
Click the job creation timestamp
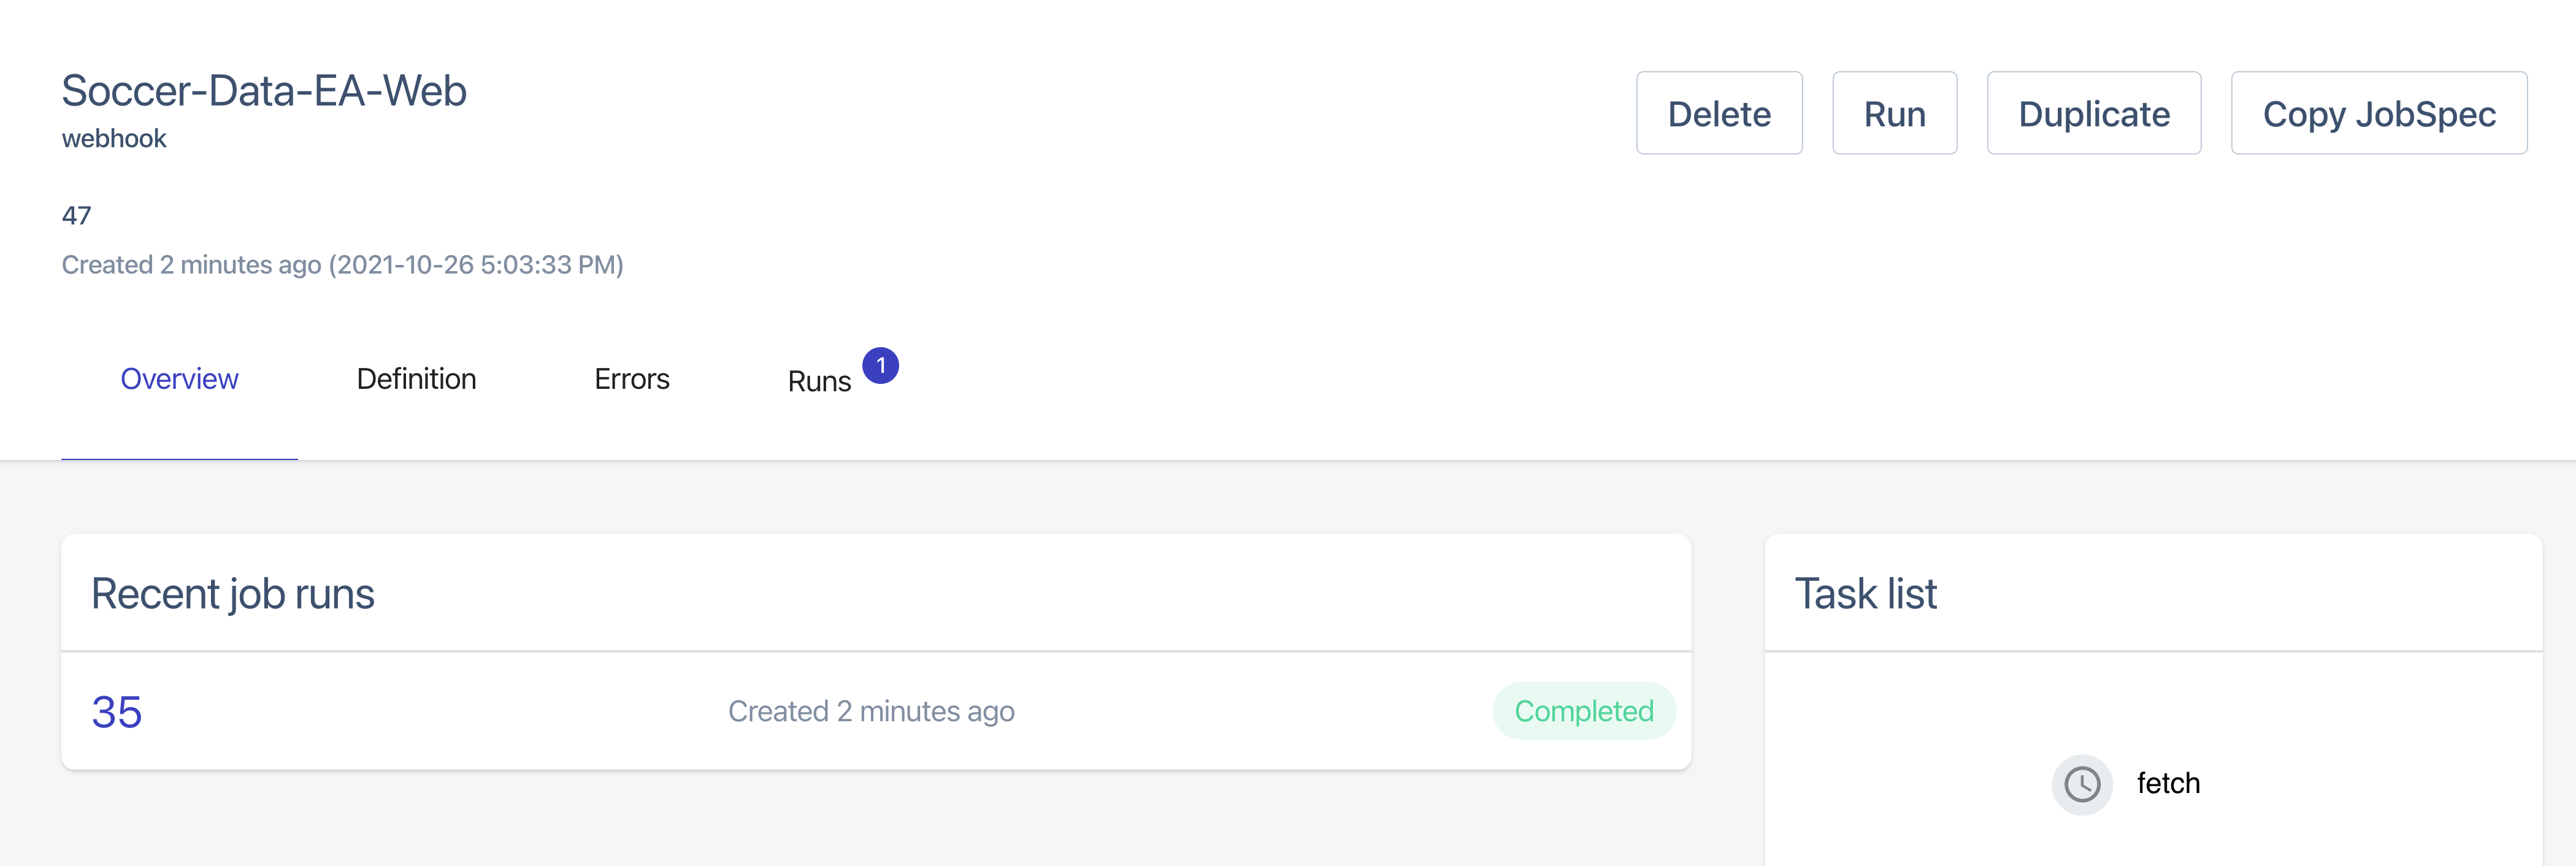(x=343, y=265)
